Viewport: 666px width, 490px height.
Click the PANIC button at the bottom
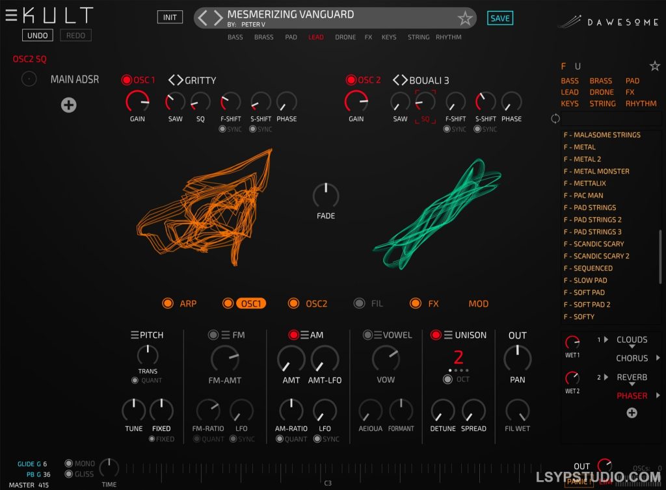tap(578, 482)
